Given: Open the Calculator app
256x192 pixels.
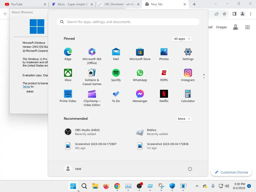Looking at the screenshot, I should click(x=188, y=96).
